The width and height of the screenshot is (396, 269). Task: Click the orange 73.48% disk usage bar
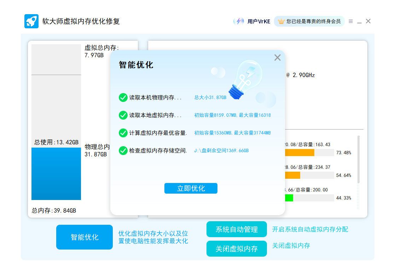click(x=300, y=153)
